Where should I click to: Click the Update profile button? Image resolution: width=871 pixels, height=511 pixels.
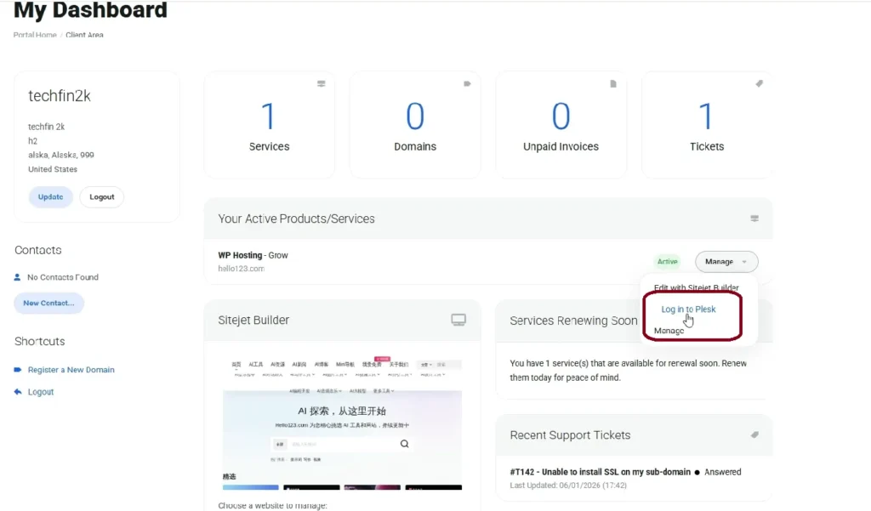pos(50,197)
